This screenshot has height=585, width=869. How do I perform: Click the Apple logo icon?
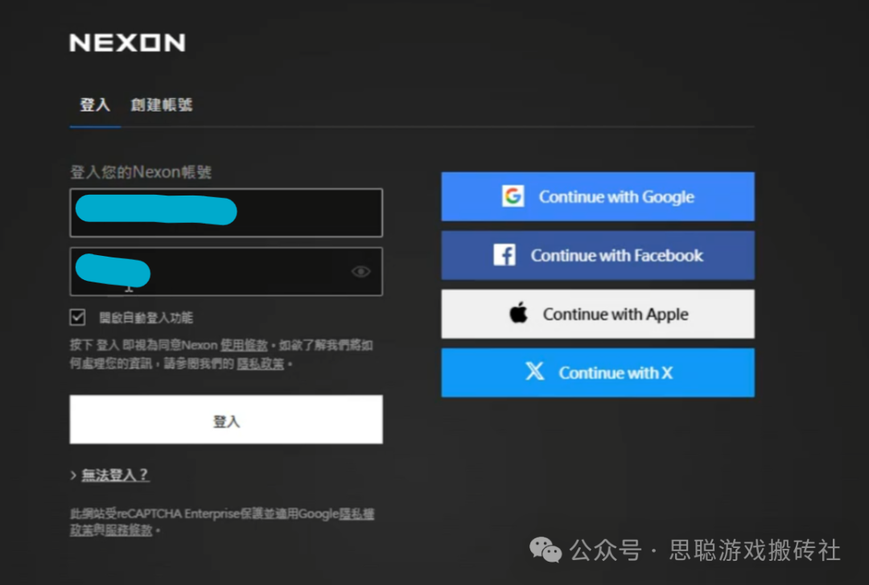click(519, 314)
